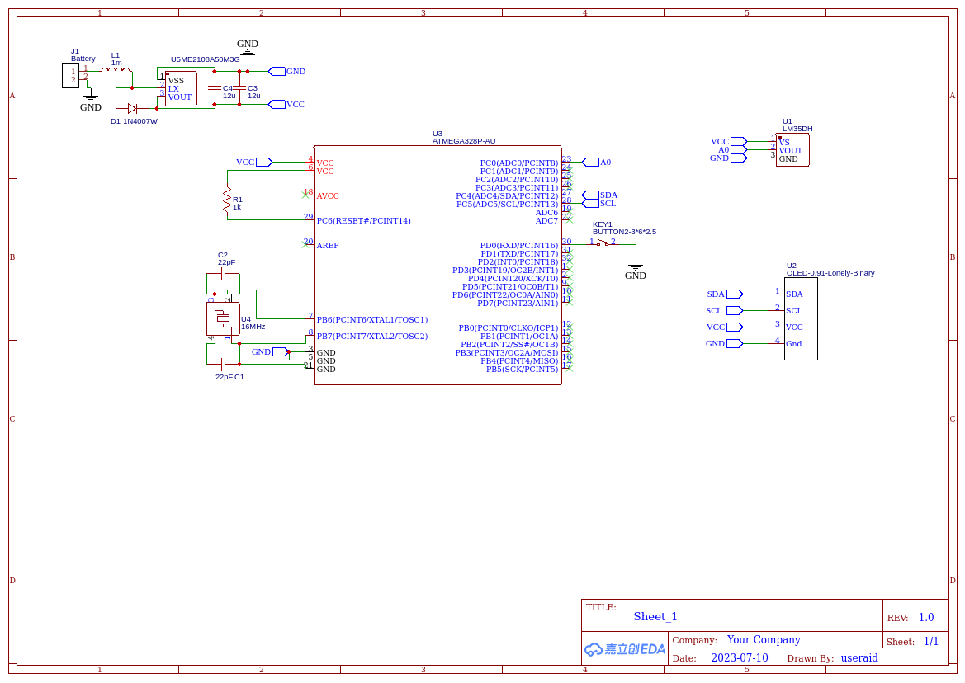This screenshot has width=965, height=683.
Task: Select the LM35DH U1 sensor body
Action: (x=792, y=150)
